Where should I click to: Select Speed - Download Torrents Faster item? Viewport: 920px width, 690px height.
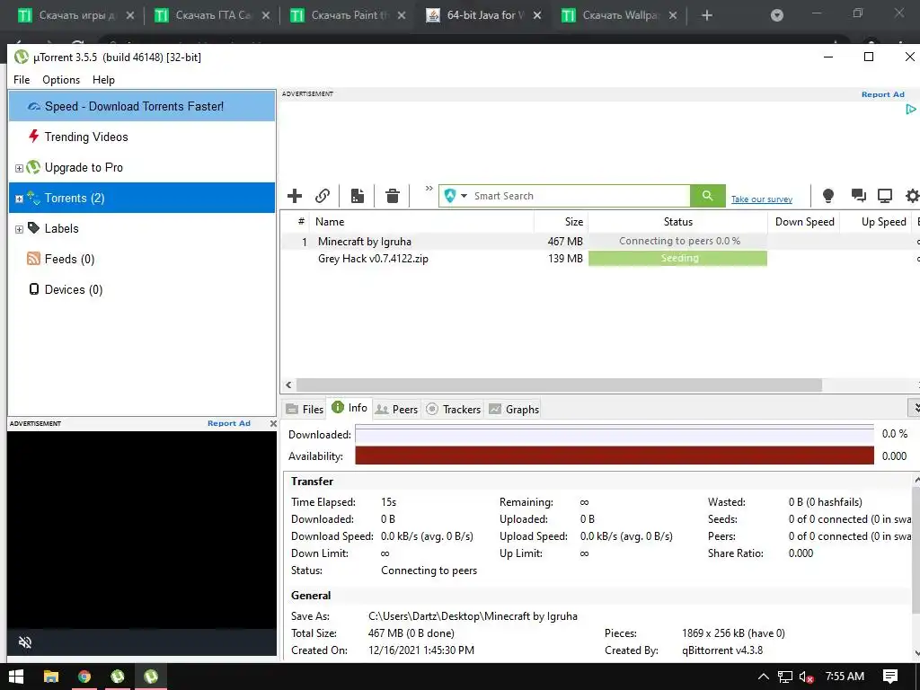(x=142, y=106)
